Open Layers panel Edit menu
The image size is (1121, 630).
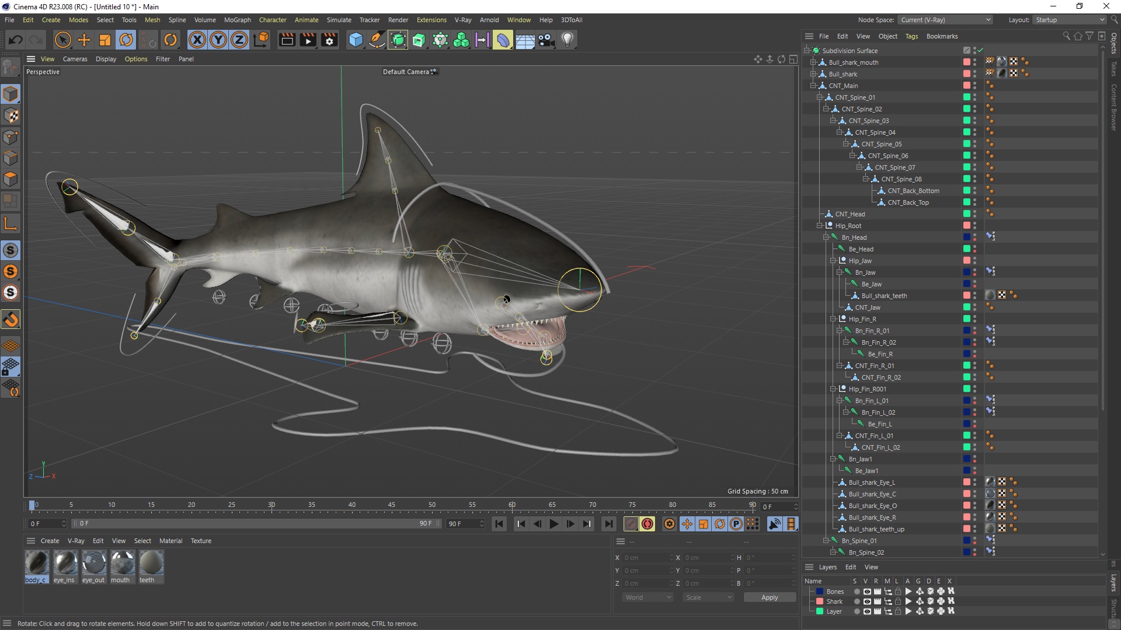point(851,567)
